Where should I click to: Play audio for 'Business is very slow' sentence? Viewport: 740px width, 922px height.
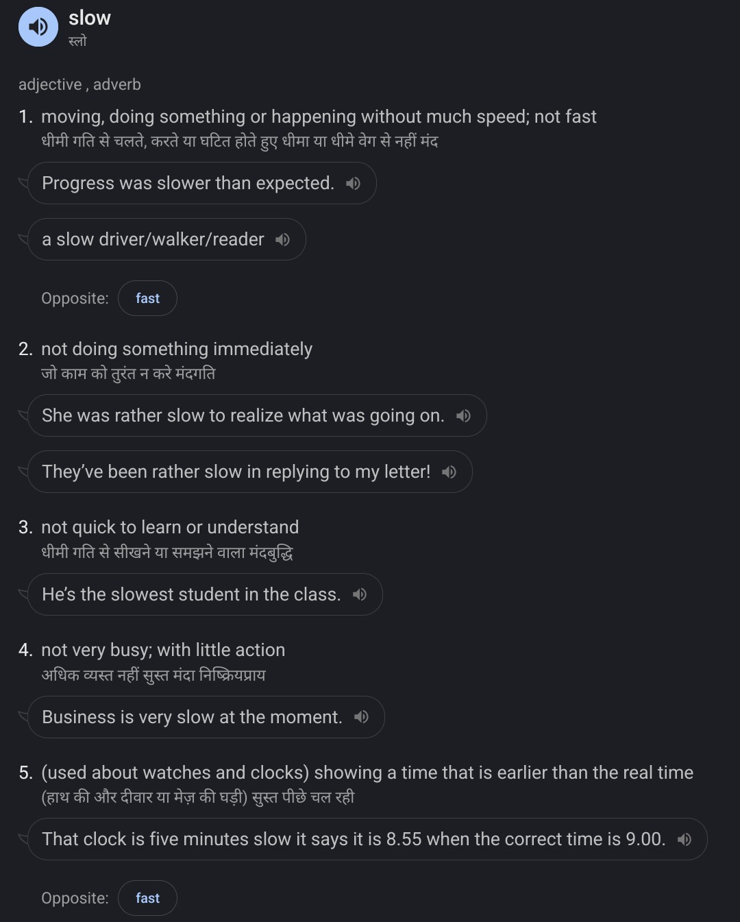pos(361,717)
